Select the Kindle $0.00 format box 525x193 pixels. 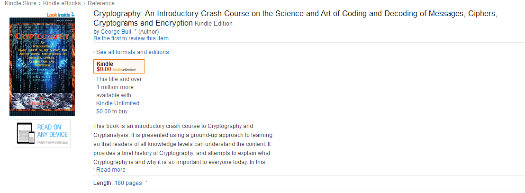(119, 66)
